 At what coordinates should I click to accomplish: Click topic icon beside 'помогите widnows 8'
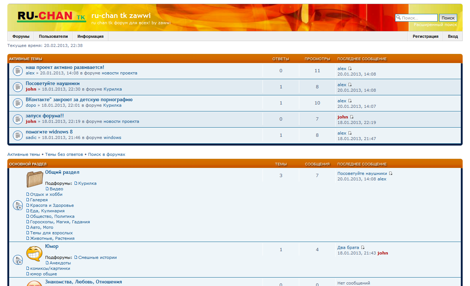18,135
